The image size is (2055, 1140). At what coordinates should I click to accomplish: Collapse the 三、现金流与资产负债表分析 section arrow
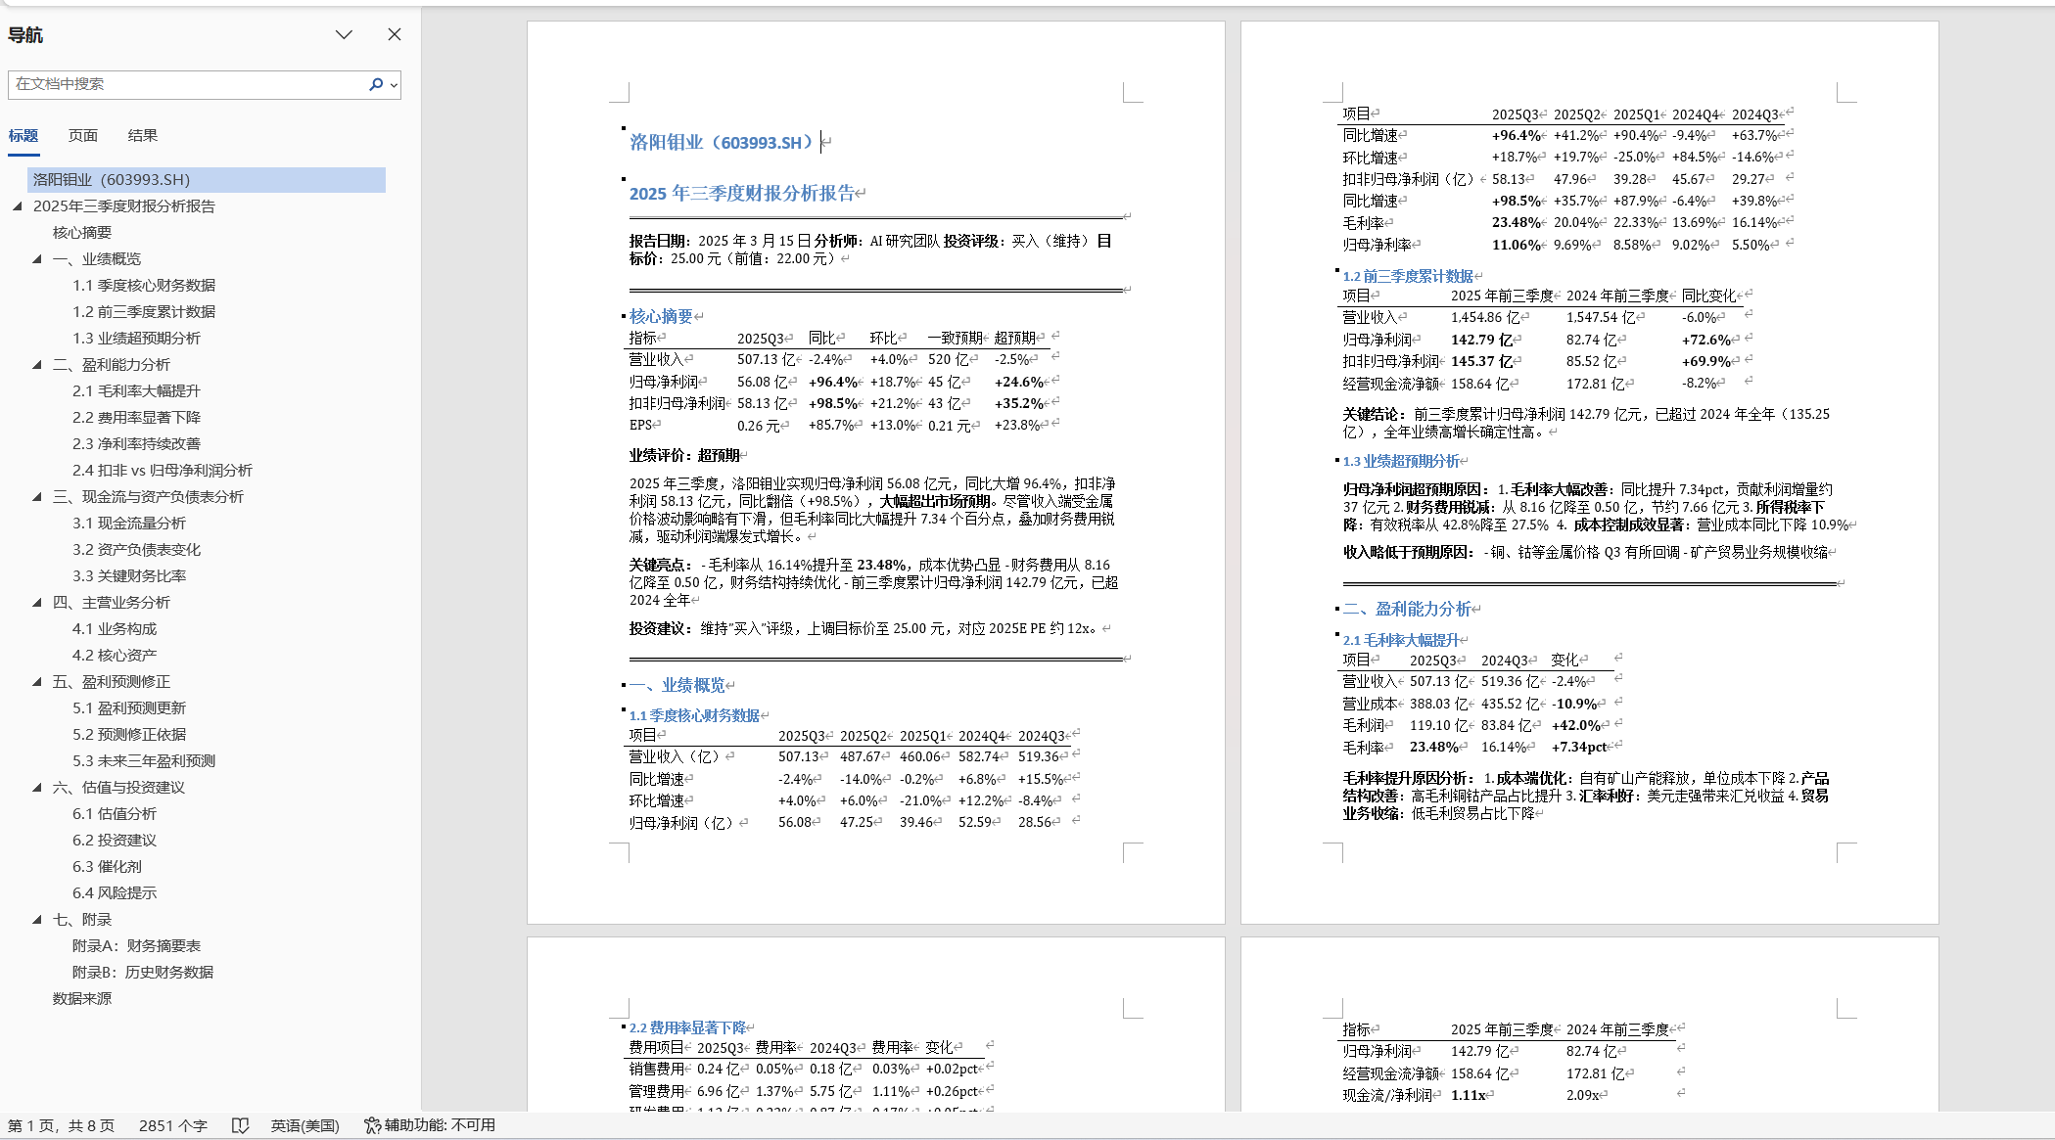click(36, 496)
